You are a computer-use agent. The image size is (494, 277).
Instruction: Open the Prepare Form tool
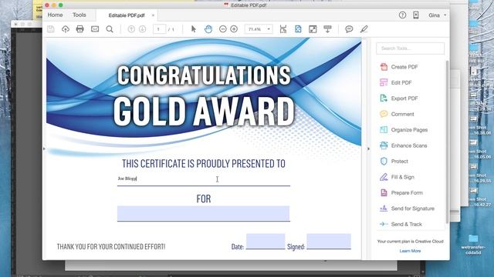tap(401, 192)
